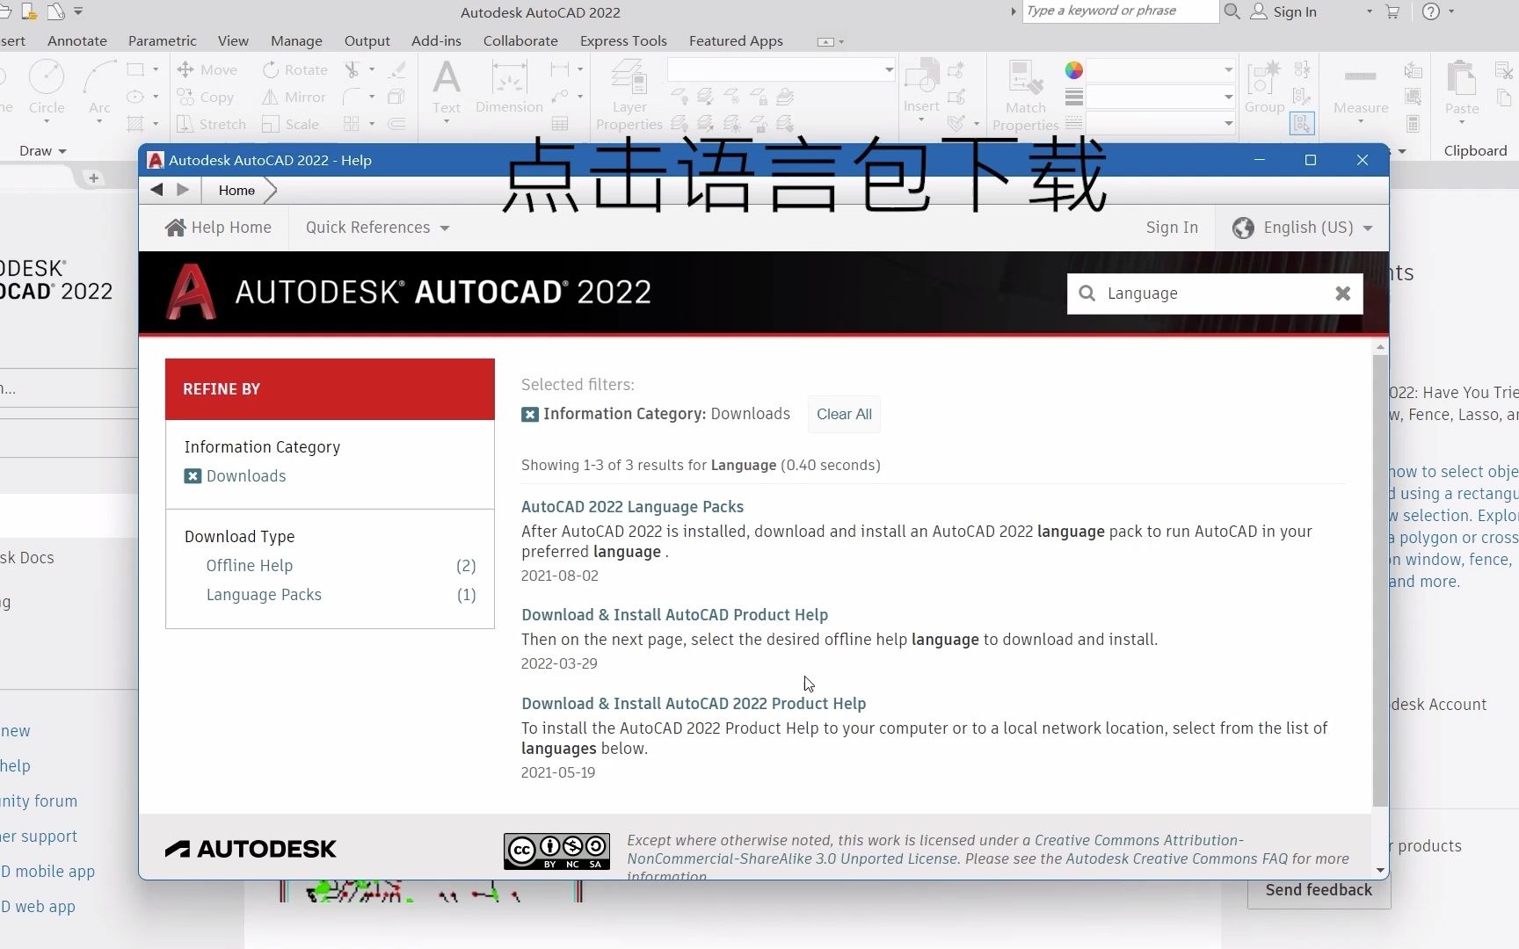Open Download & Install AutoCAD Product Help
This screenshot has height=949, width=1519.
click(674, 615)
